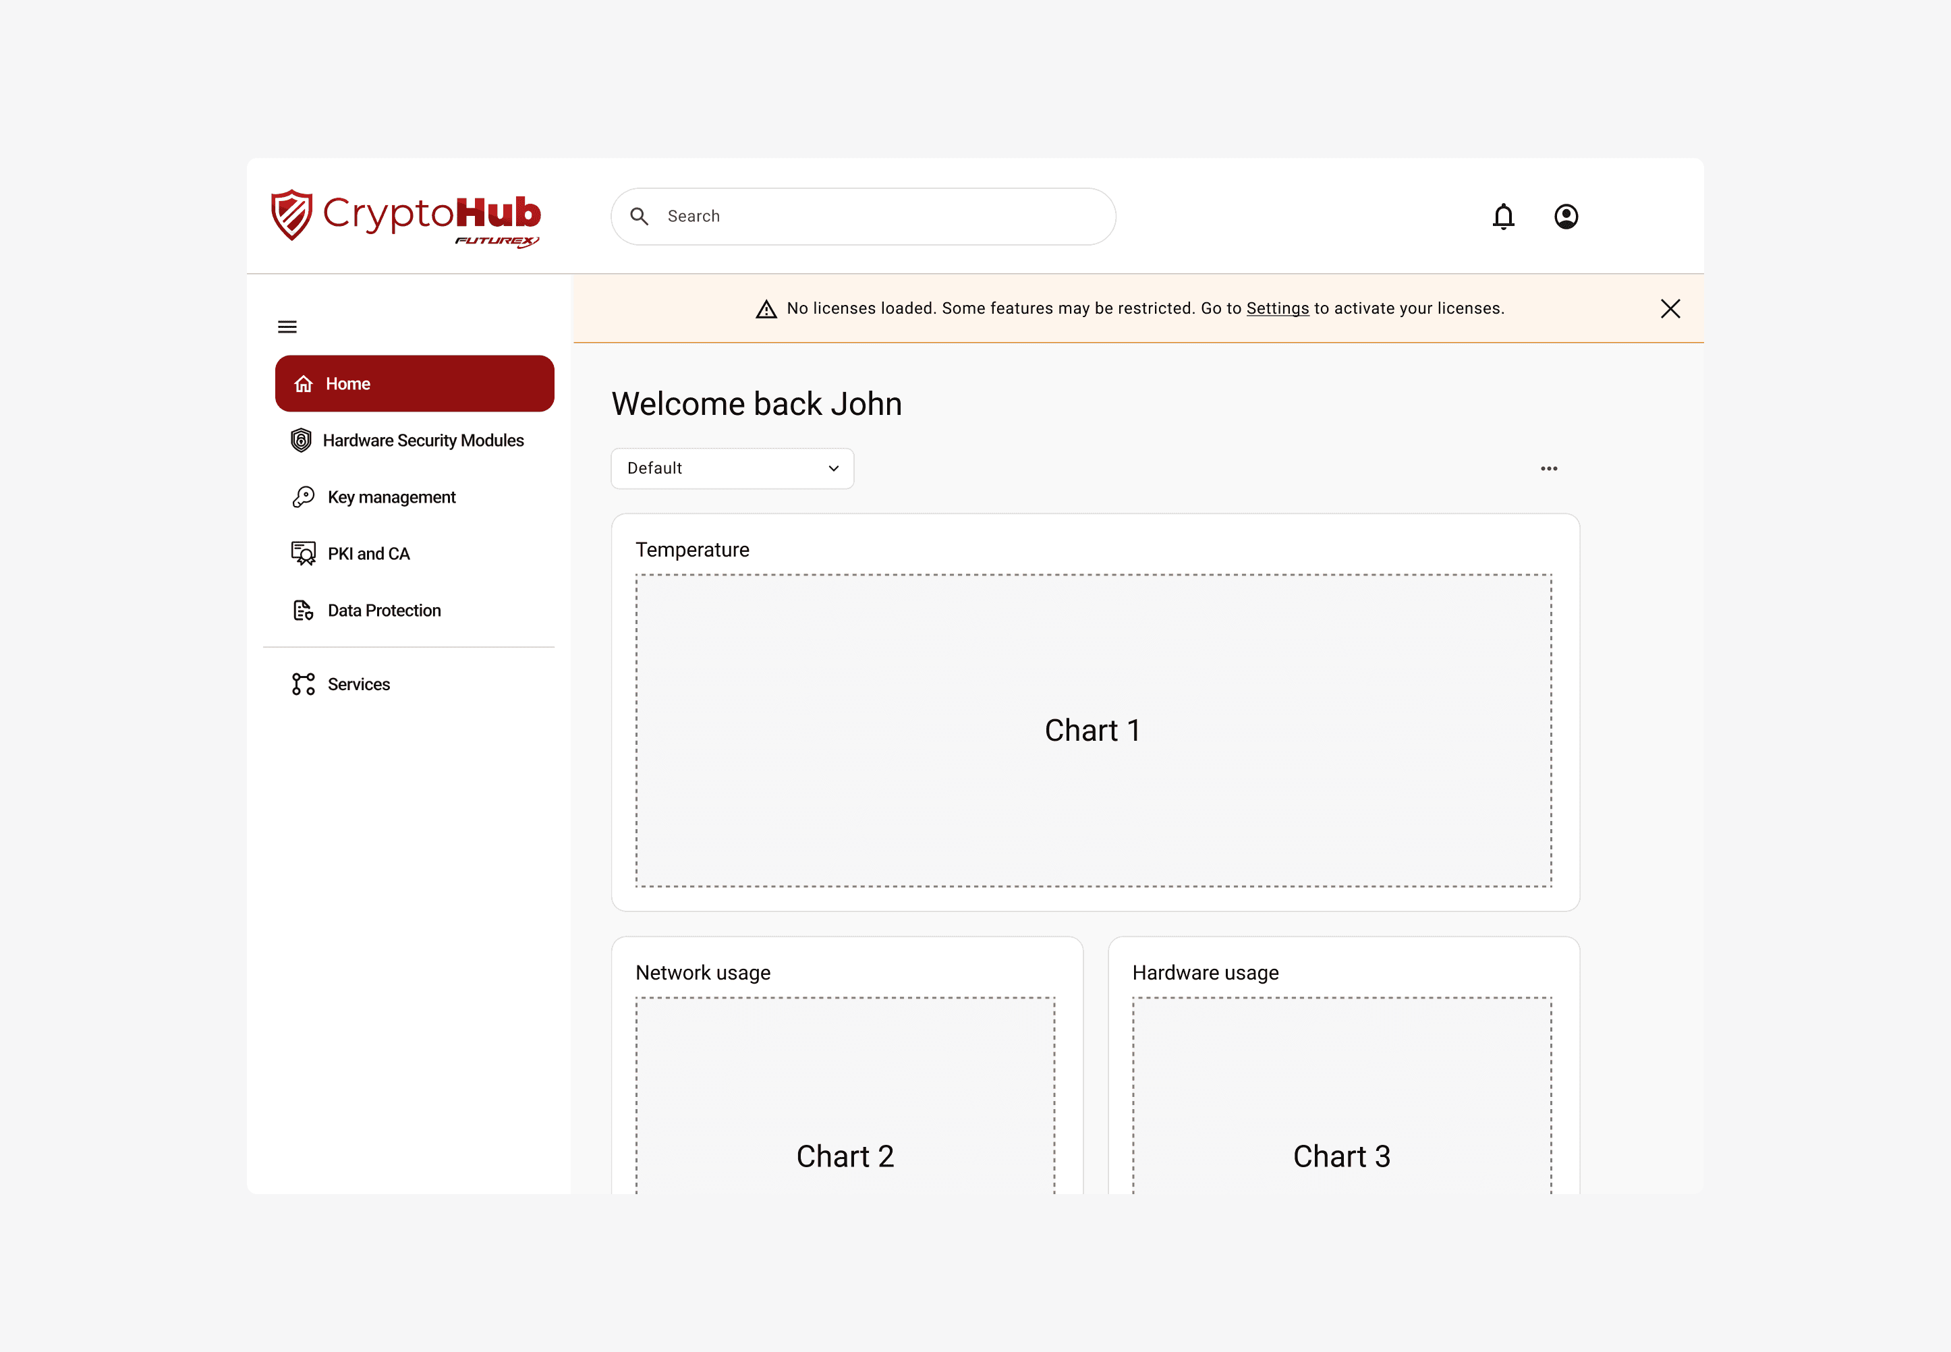Click the Home house icon

coord(304,385)
